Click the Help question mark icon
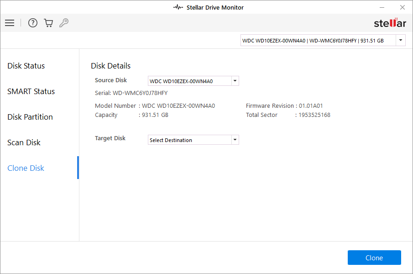 click(x=32, y=23)
